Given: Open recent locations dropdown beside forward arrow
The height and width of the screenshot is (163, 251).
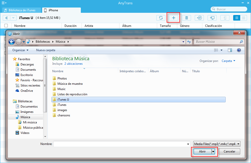Looking at the screenshot, I should point(24,42).
